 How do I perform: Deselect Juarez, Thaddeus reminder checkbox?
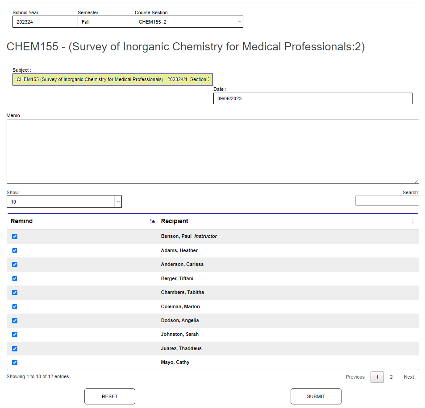tap(15, 348)
